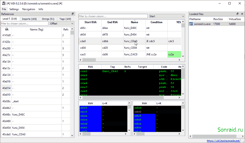
Task: Click references list scrollbar down arrow
Action: pos(72,135)
